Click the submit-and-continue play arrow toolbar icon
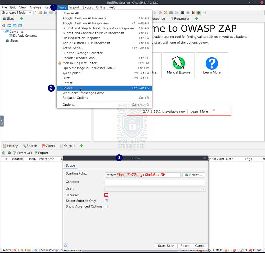 point(155,13)
